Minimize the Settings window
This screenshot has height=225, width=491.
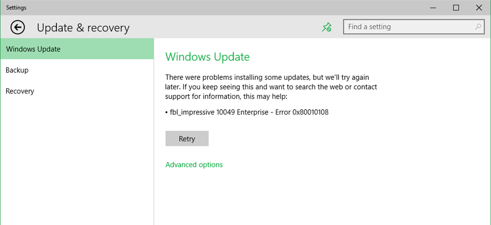click(x=433, y=8)
